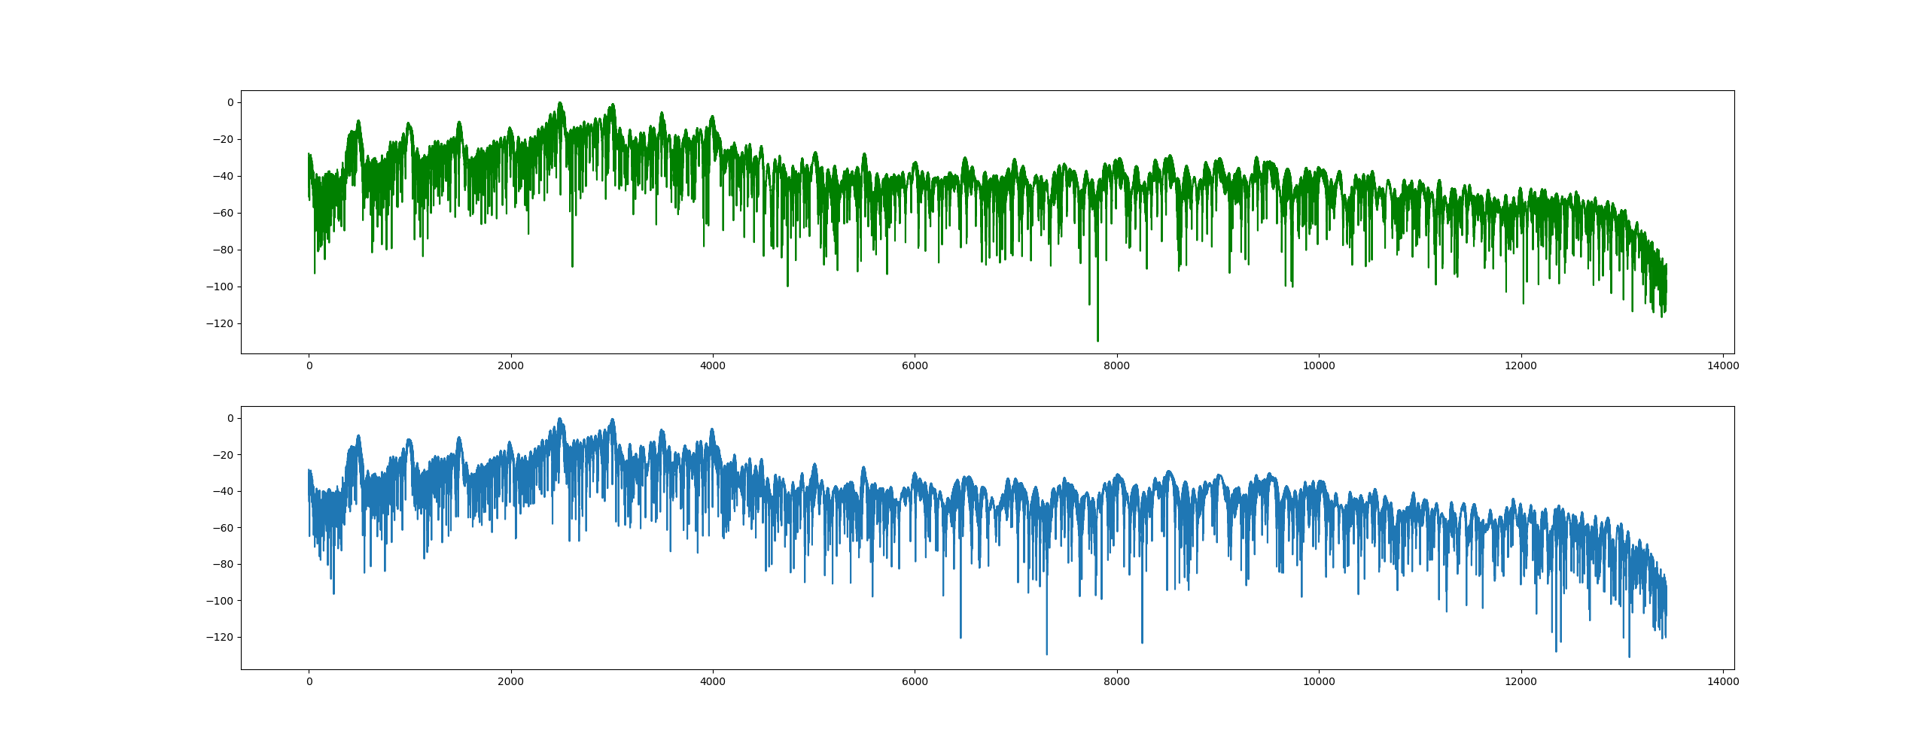This screenshot has width=1927, height=752.
Task: Click the "14000" x-axis label of top plot
Action: 1722,366
